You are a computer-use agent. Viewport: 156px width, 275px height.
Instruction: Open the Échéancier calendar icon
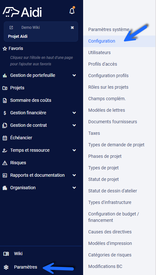[5, 138]
